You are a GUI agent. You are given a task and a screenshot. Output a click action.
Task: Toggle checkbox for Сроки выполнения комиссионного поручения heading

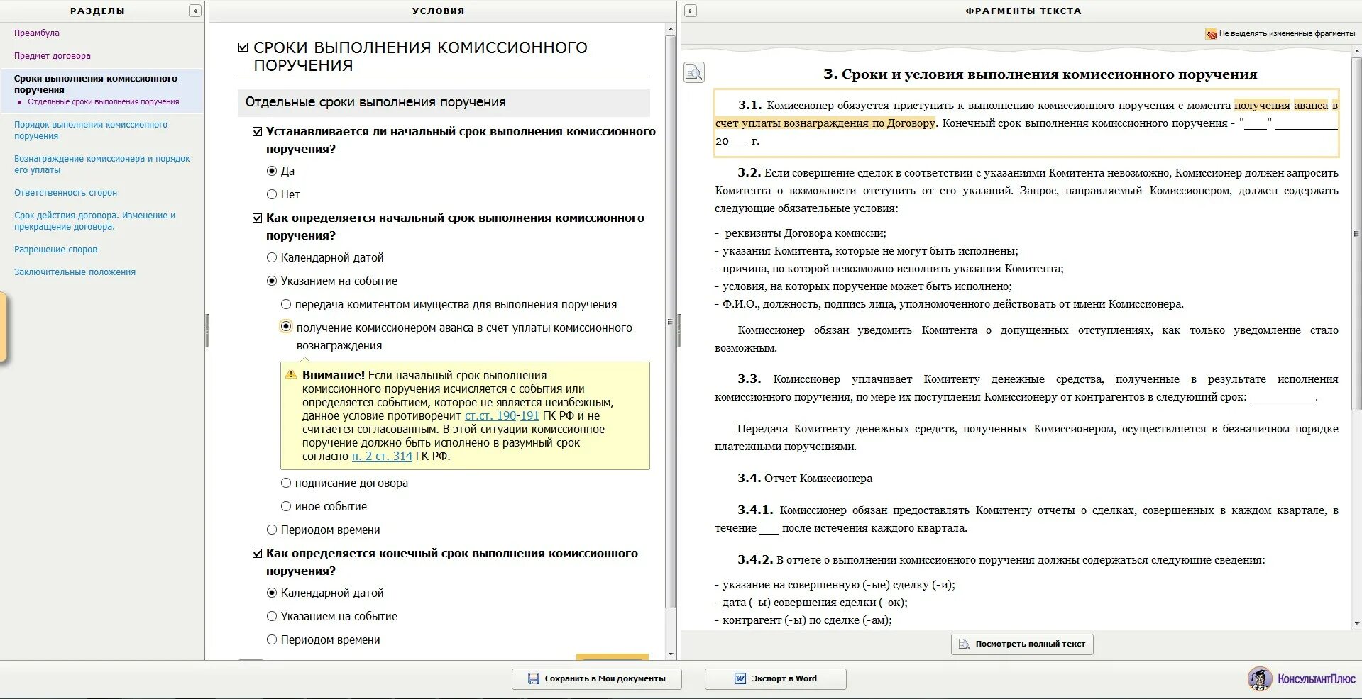click(243, 47)
